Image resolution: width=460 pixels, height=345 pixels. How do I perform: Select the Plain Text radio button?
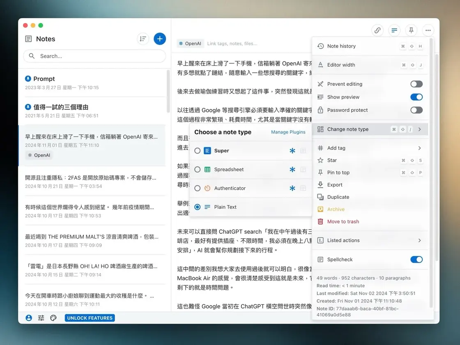pyautogui.click(x=198, y=207)
